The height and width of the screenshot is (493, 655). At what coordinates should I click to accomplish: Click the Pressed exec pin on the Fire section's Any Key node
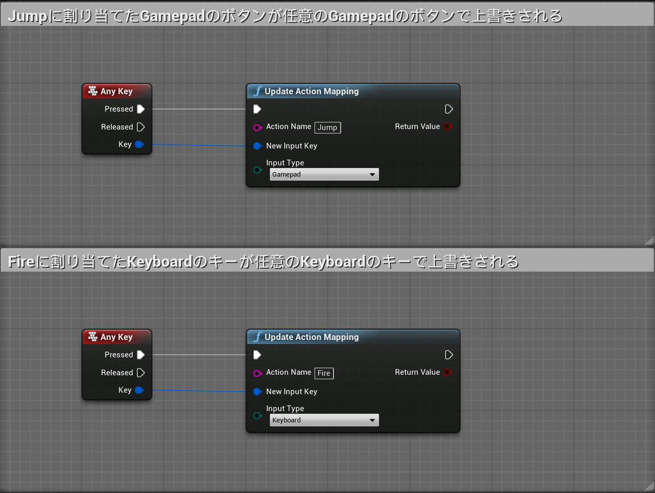(x=140, y=355)
